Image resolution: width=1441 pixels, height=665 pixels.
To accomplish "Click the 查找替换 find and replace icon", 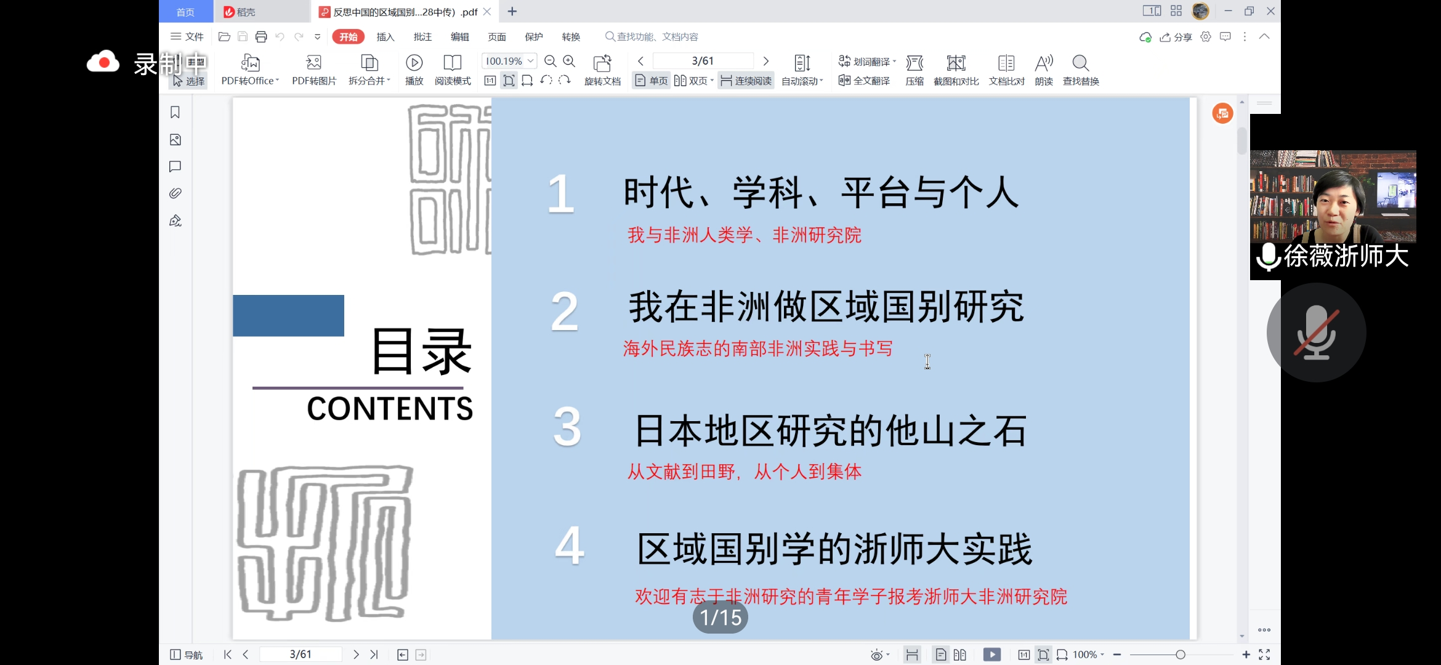I will (x=1080, y=63).
